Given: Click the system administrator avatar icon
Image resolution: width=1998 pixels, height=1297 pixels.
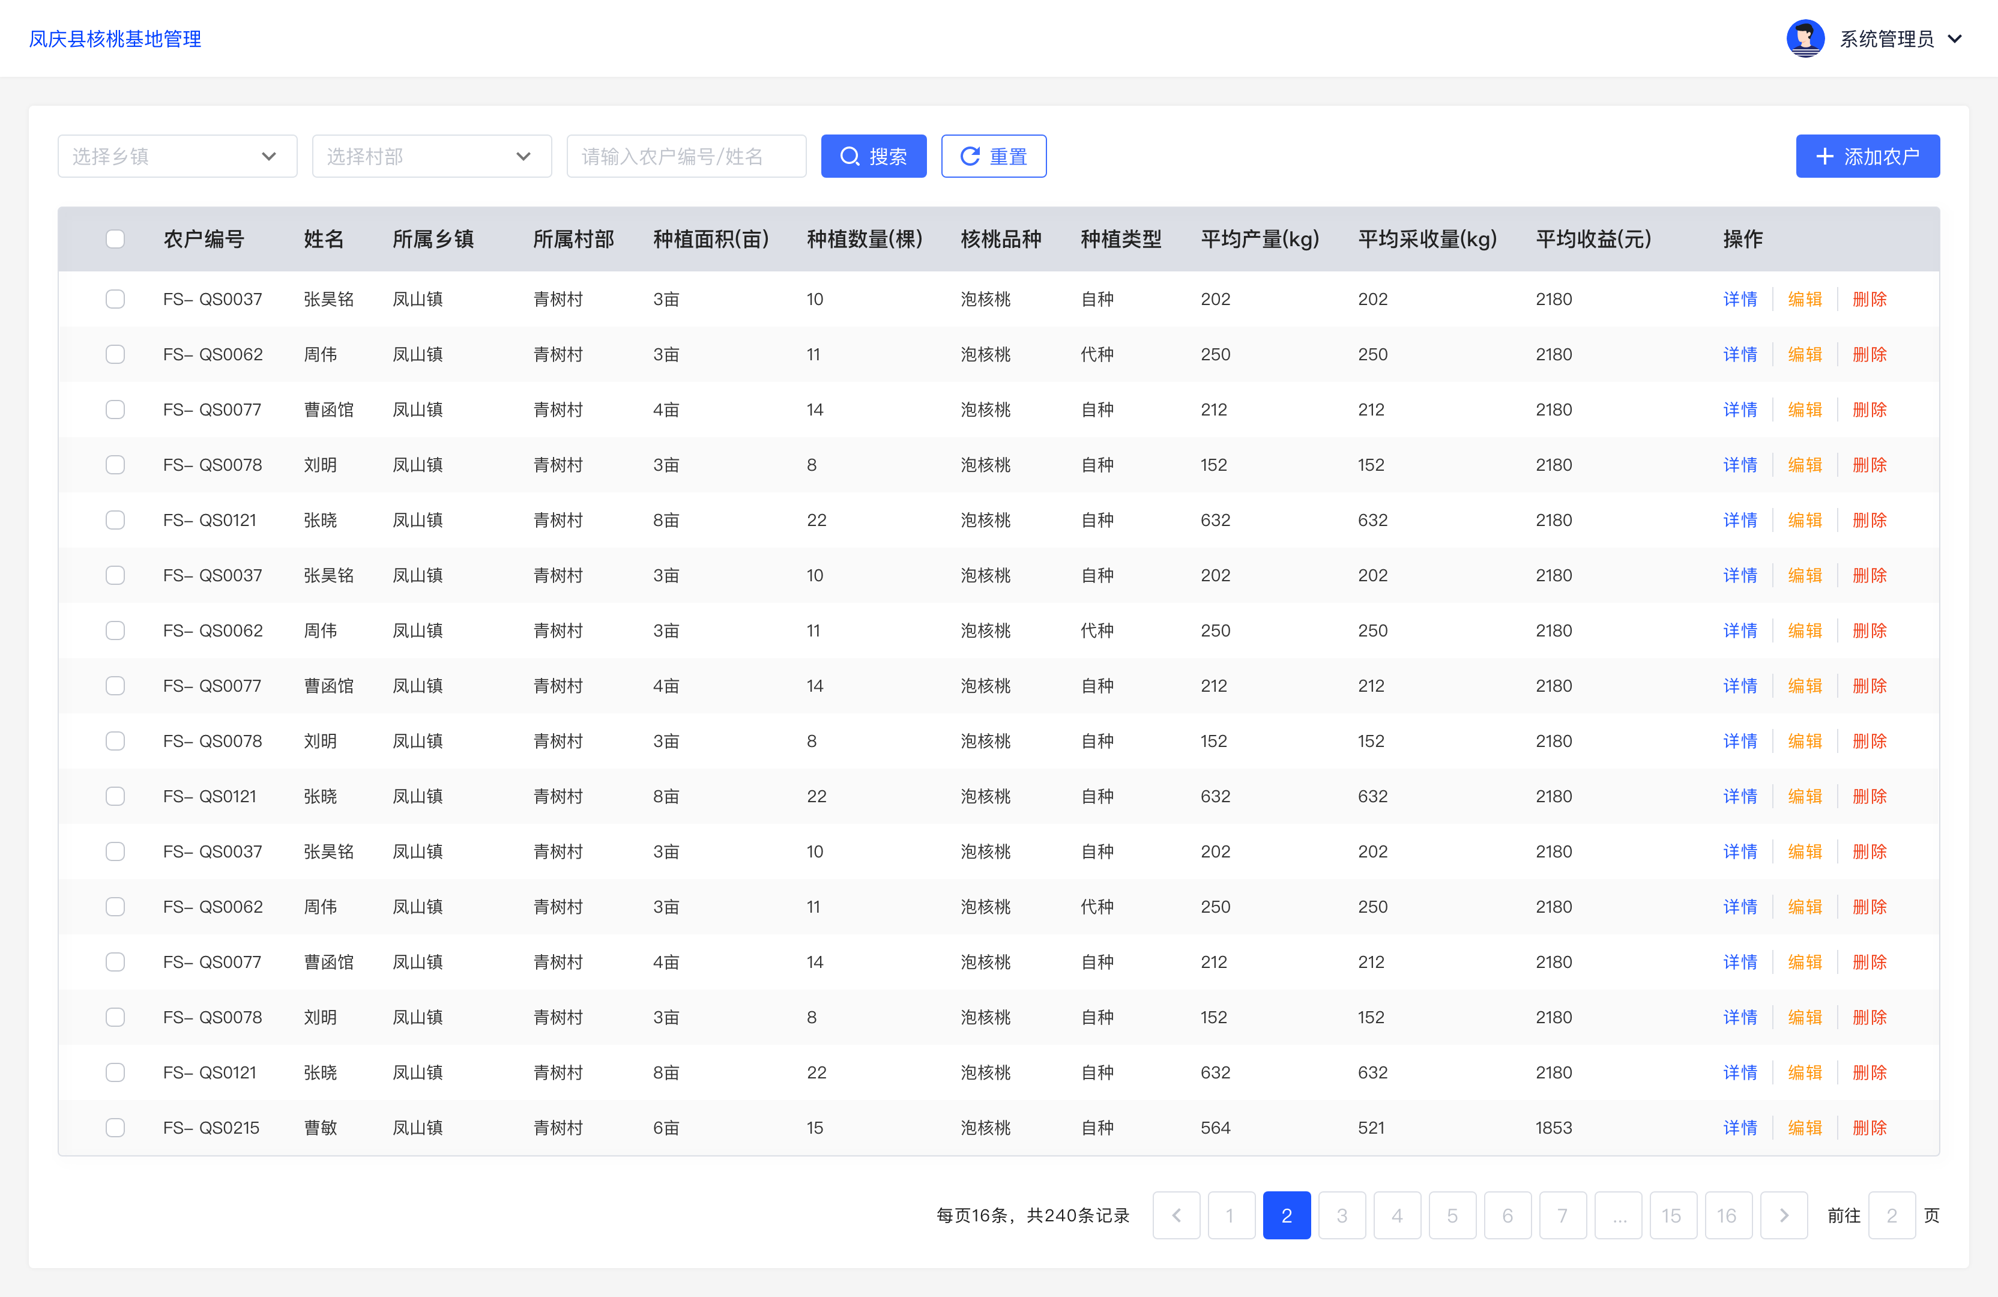Looking at the screenshot, I should pyautogui.click(x=1805, y=38).
